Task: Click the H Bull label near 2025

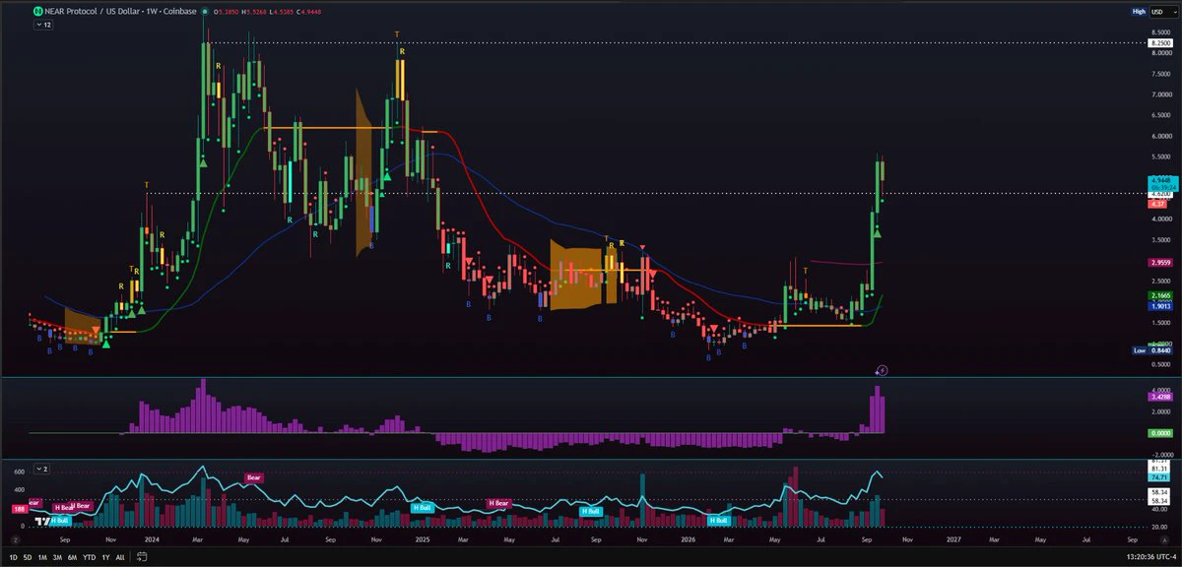Action: [x=422, y=506]
